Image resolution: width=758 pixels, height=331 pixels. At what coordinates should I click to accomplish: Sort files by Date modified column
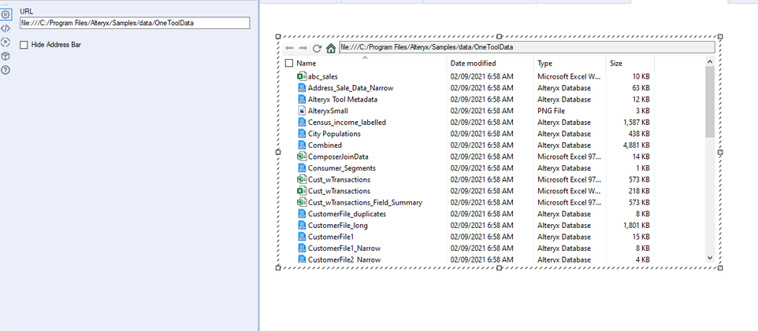pyautogui.click(x=473, y=63)
